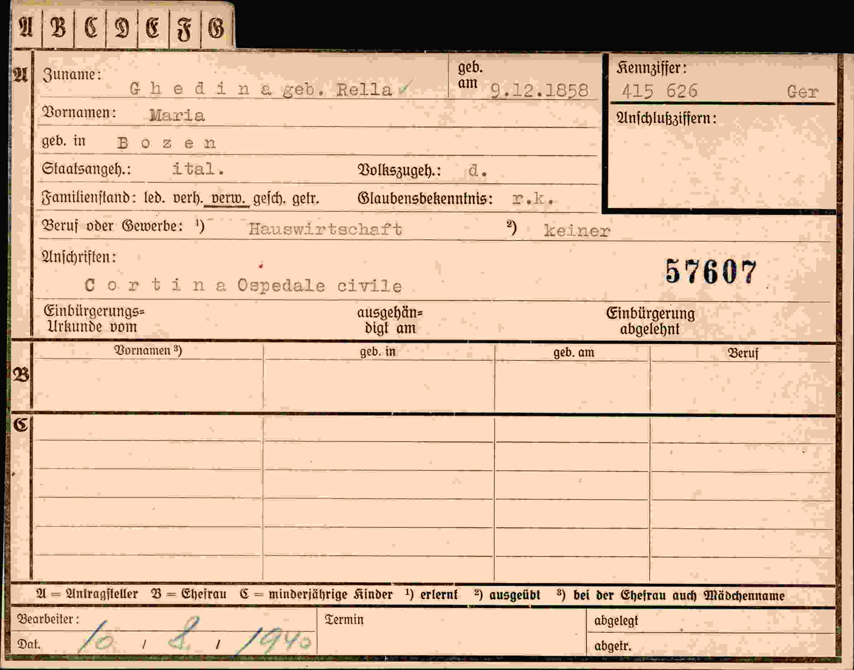
Task: Click the typed word "keiner"
Action: pyautogui.click(x=577, y=230)
